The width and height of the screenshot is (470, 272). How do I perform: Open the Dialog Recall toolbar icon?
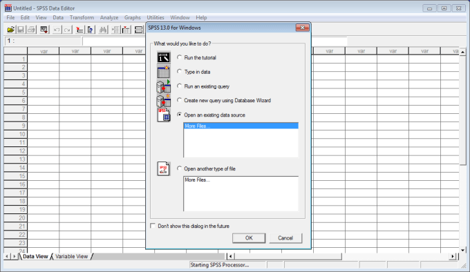point(44,29)
